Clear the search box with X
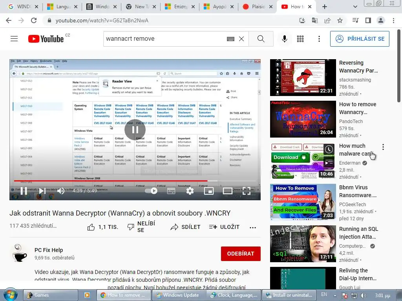Screen dimensions: 402x301 tap(241, 39)
